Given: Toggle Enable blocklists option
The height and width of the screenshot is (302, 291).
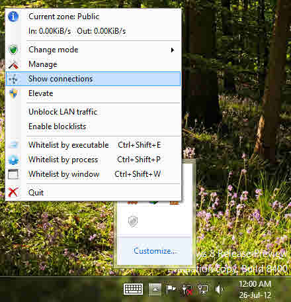Looking at the screenshot, I should pyautogui.click(x=93, y=126).
